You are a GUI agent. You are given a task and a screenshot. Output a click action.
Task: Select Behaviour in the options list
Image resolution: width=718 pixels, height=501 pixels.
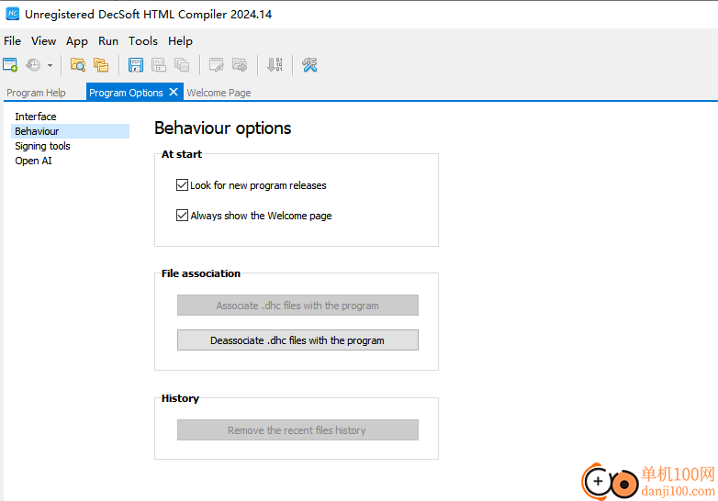pyautogui.click(x=70, y=131)
